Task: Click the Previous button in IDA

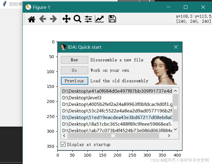Action: point(75,81)
